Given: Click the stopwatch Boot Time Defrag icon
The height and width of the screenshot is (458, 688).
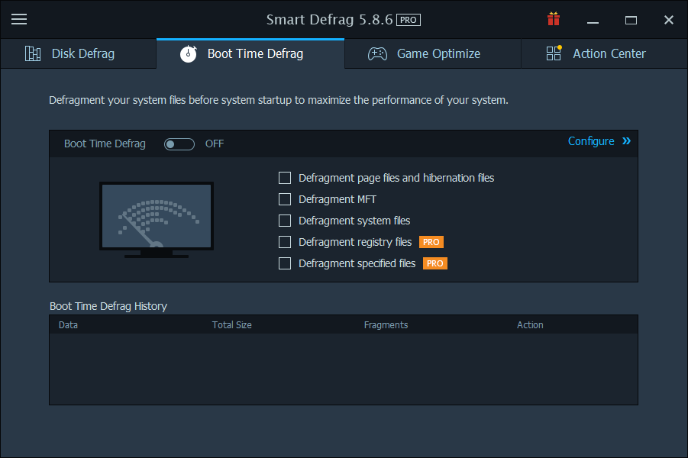Looking at the screenshot, I should [189, 53].
